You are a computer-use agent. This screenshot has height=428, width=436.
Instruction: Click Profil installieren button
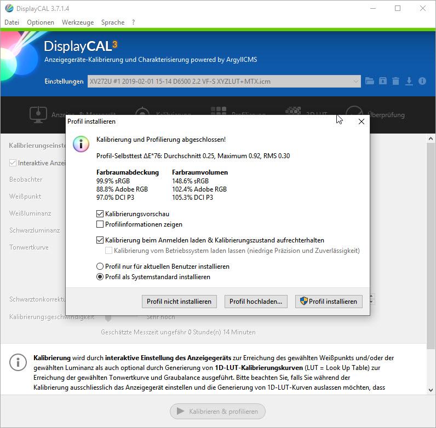coord(329,301)
